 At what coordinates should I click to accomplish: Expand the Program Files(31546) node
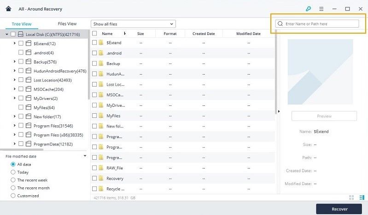15,126
